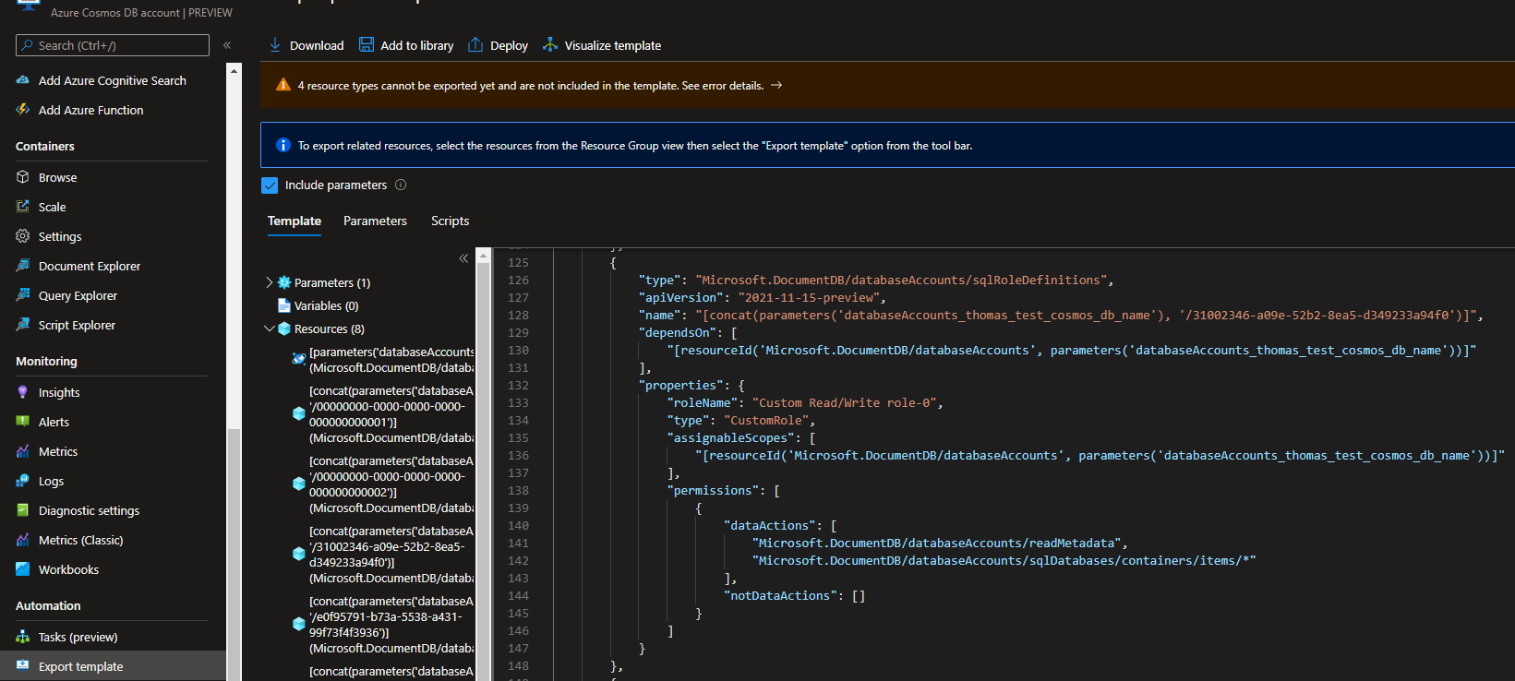Click the Script Explorer icon
The image size is (1515, 681).
(x=23, y=325)
